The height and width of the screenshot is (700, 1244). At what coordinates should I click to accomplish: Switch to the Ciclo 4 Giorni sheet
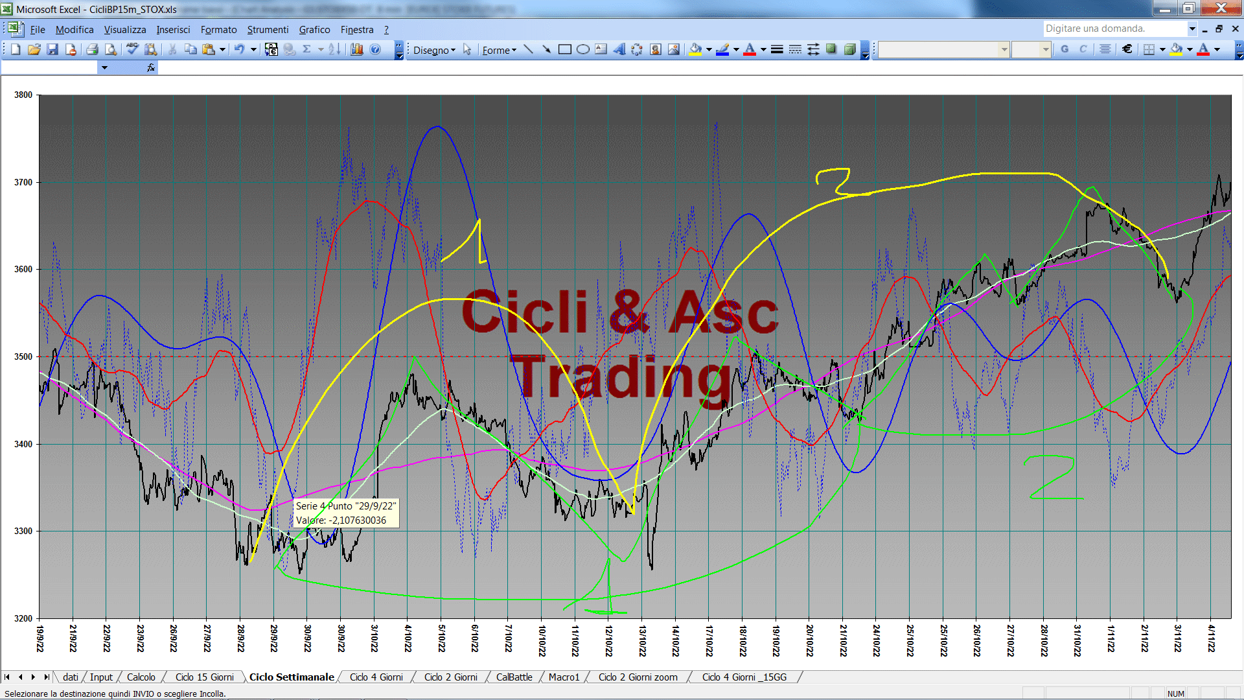[x=376, y=677]
